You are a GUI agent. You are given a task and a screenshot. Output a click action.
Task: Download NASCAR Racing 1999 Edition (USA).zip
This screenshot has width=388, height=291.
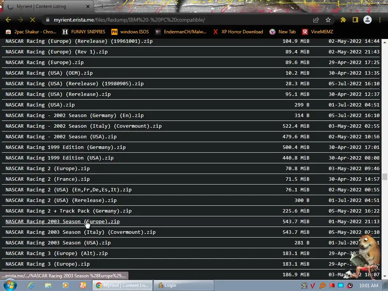pyautogui.click(x=59, y=158)
